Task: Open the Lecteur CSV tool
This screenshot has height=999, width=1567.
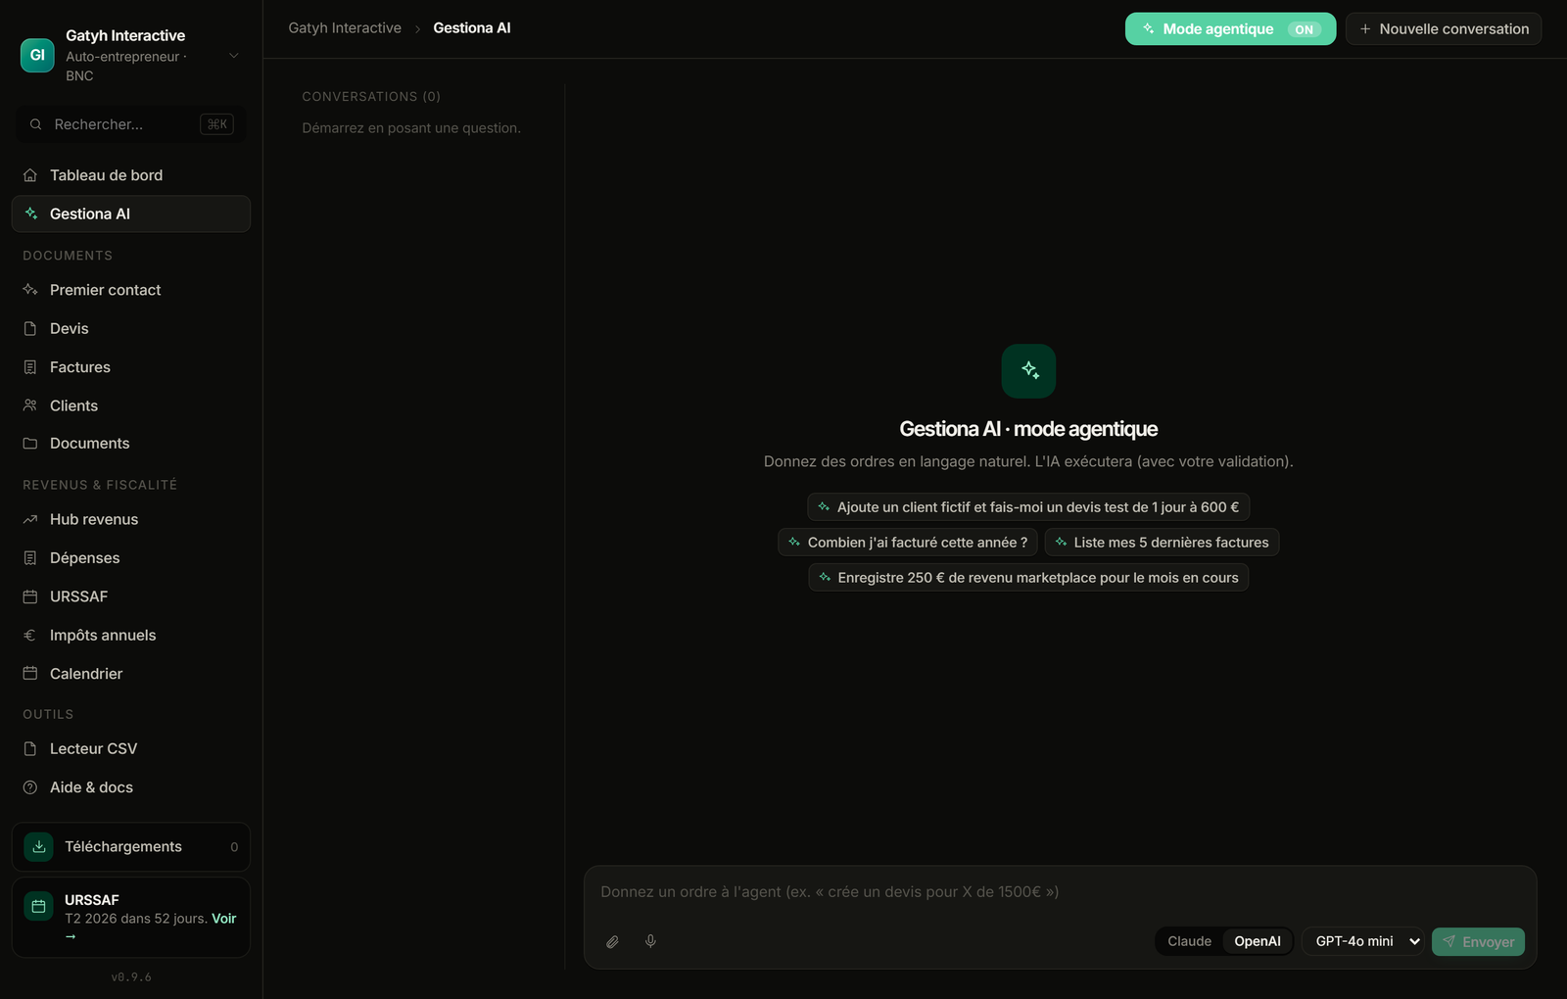Action: [x=130, y=748]
